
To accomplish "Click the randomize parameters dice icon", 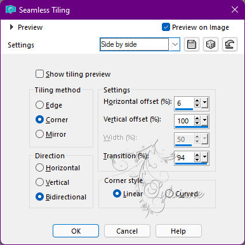I will pyautogui.click(x=211, y=44).
